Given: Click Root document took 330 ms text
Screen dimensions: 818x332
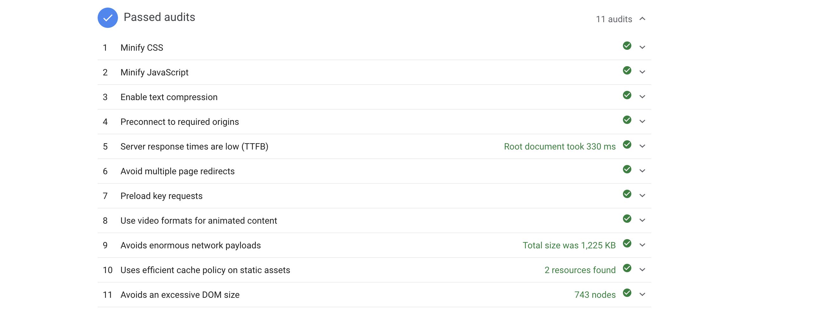Looking at the screenshot, I should click(560, 147).
